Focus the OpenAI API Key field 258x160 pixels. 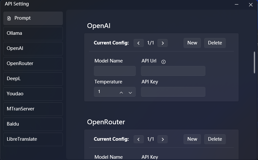tap(173, 92)
